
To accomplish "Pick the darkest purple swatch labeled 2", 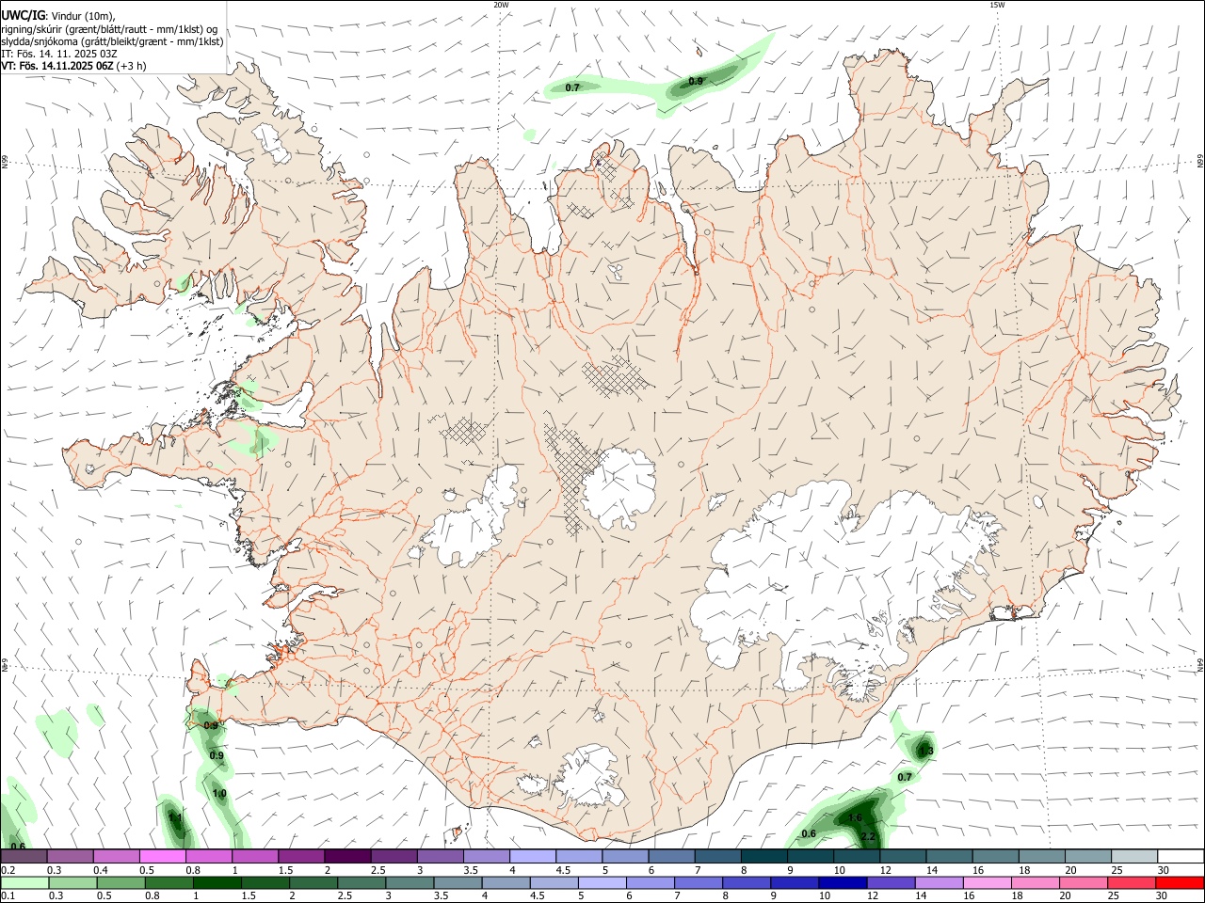I will [347, 856].
